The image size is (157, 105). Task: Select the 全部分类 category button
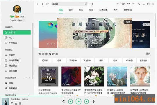tap(143, 60)
